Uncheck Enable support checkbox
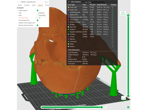 (x=38, y=10)
